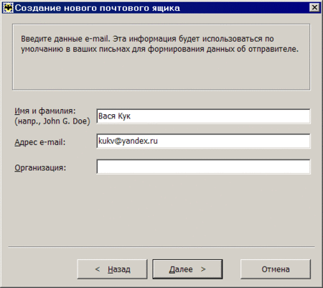The height and width of the screenshot is (288, 323).
Task: Click the Адрес e-mail label
Action: click(x=40, y=142)
